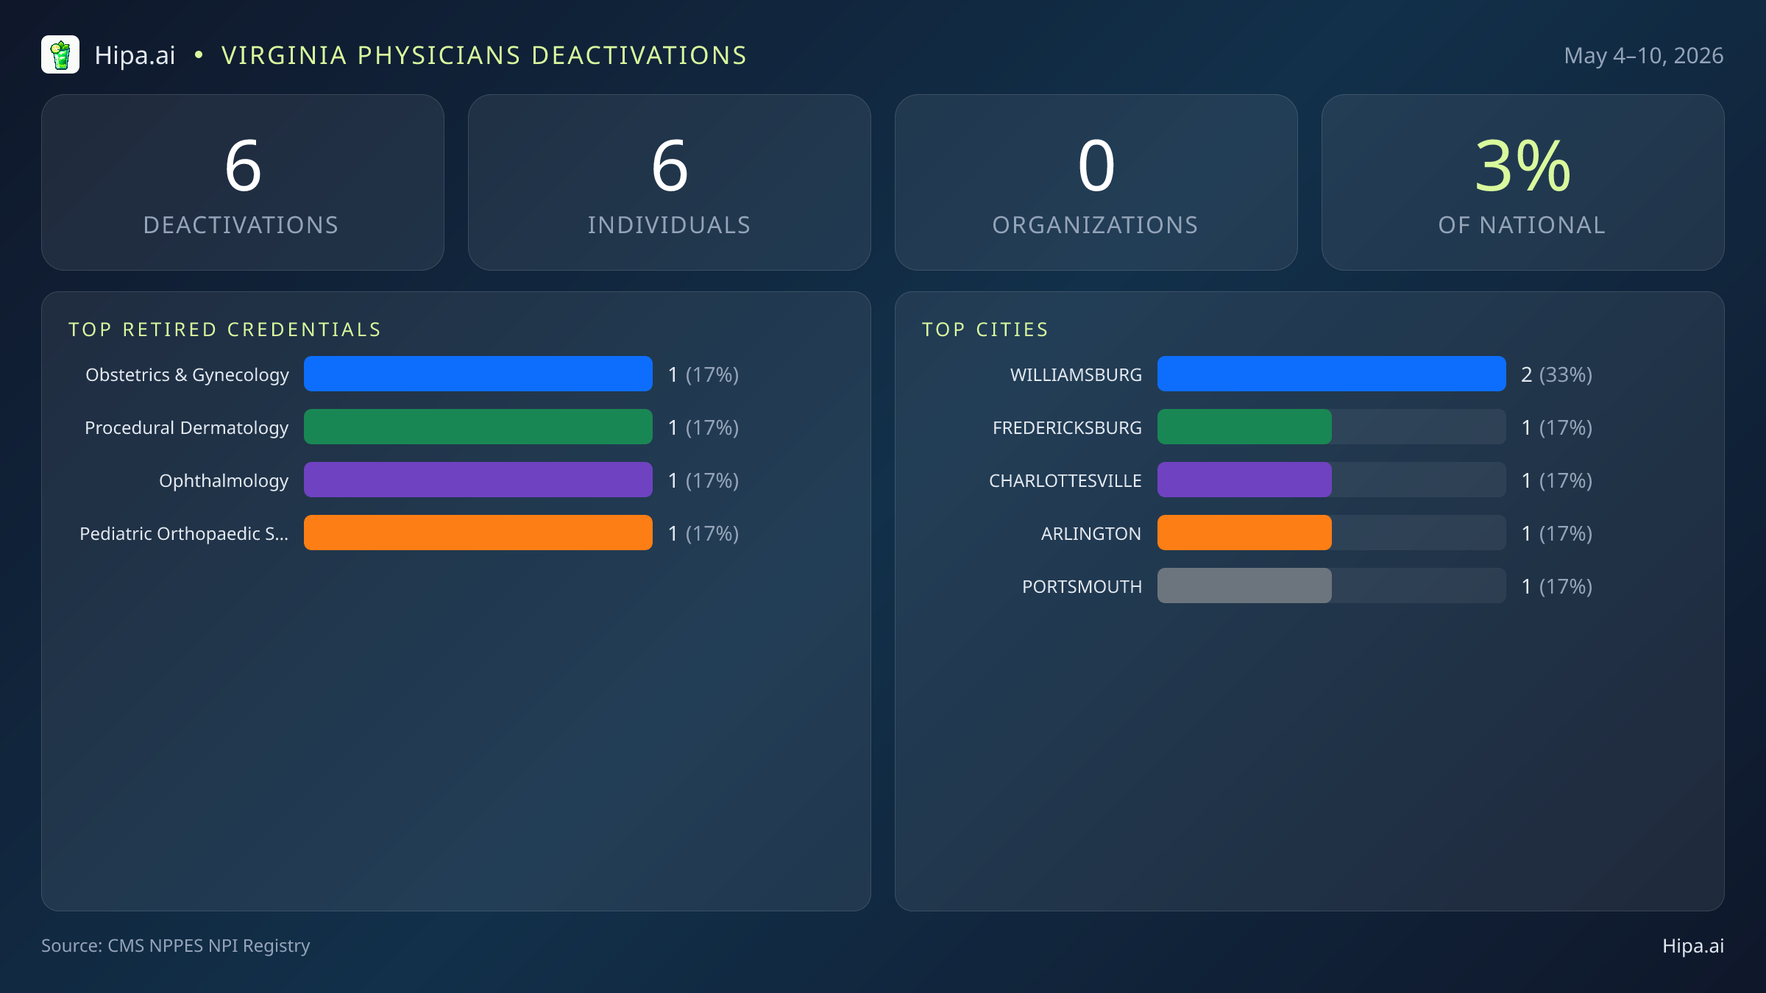Click the purple CHARLOTTESVILLE bar
Image resolution: width=1766 pixels, height=993 pixels.
coord(1244,480)
